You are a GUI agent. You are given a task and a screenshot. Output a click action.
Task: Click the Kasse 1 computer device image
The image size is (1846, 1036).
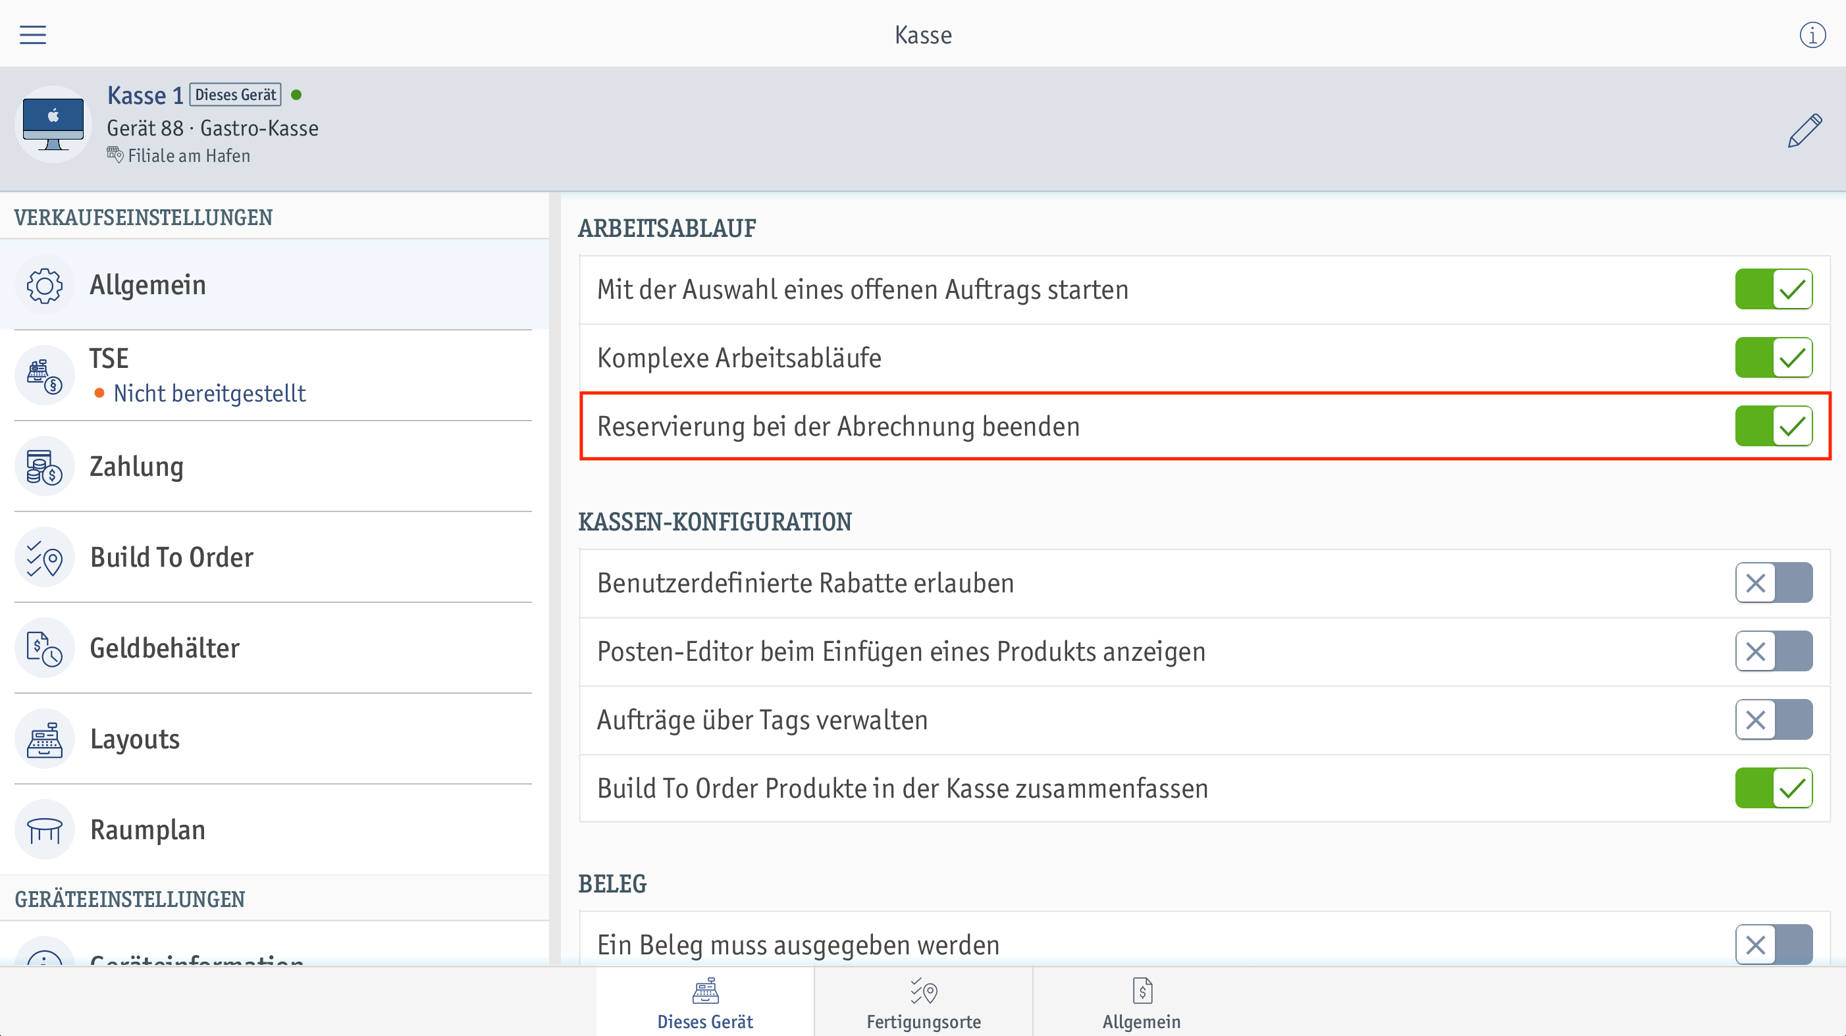(53, 124)
